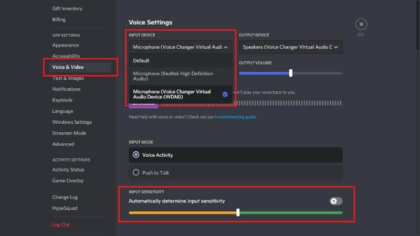The width and height of the screenshot is (420, 236).
Task: Close settings with the X ESC button
Action: pyautogui.click(x=361, y=24)
